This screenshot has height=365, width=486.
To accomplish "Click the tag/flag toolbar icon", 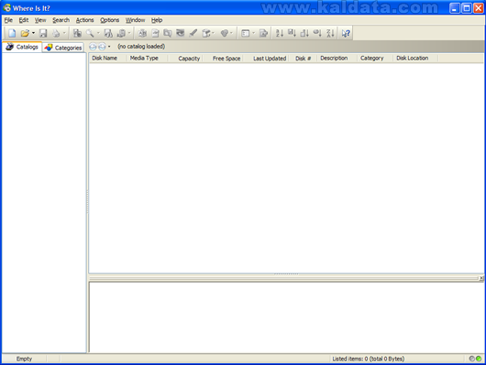I will coord(225,33).
